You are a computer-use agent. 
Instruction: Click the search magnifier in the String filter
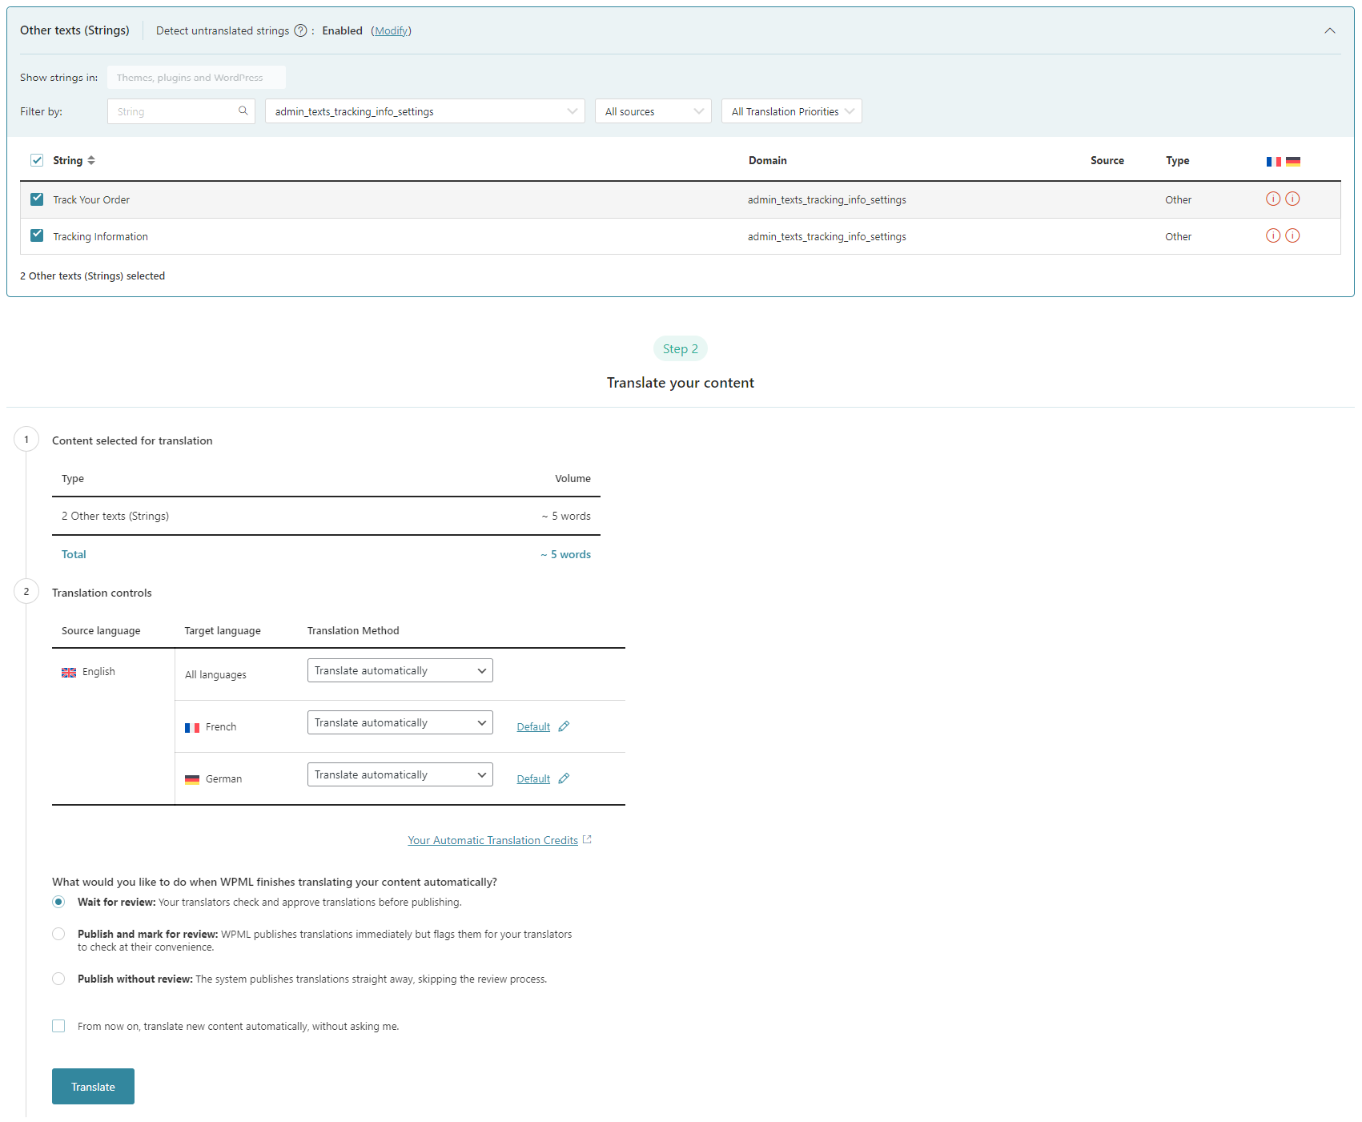coord(243,111)
